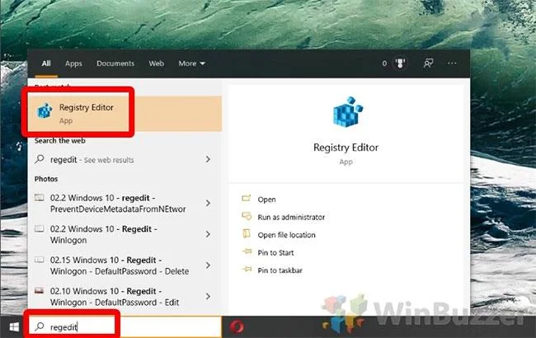Choose Open file location
The image size is (536, 338).
(286, 235)
